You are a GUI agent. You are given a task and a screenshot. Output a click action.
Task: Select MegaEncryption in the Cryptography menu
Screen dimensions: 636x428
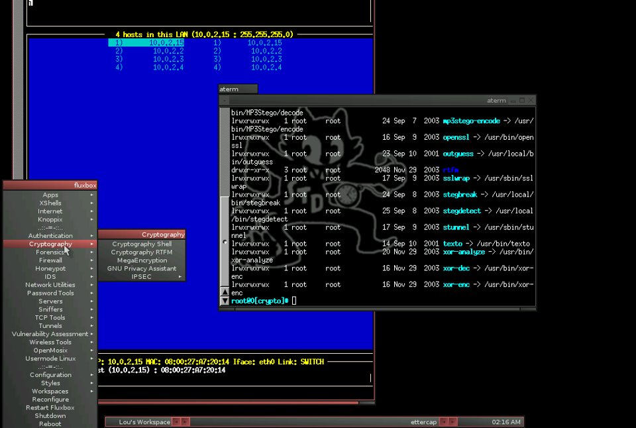pos(141,260)
